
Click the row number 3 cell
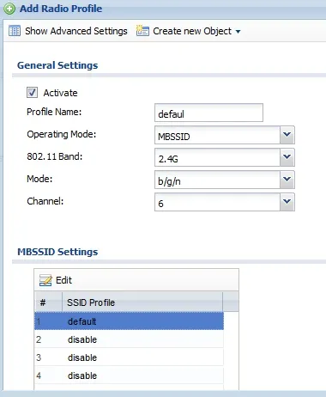(x=39, y=357)
